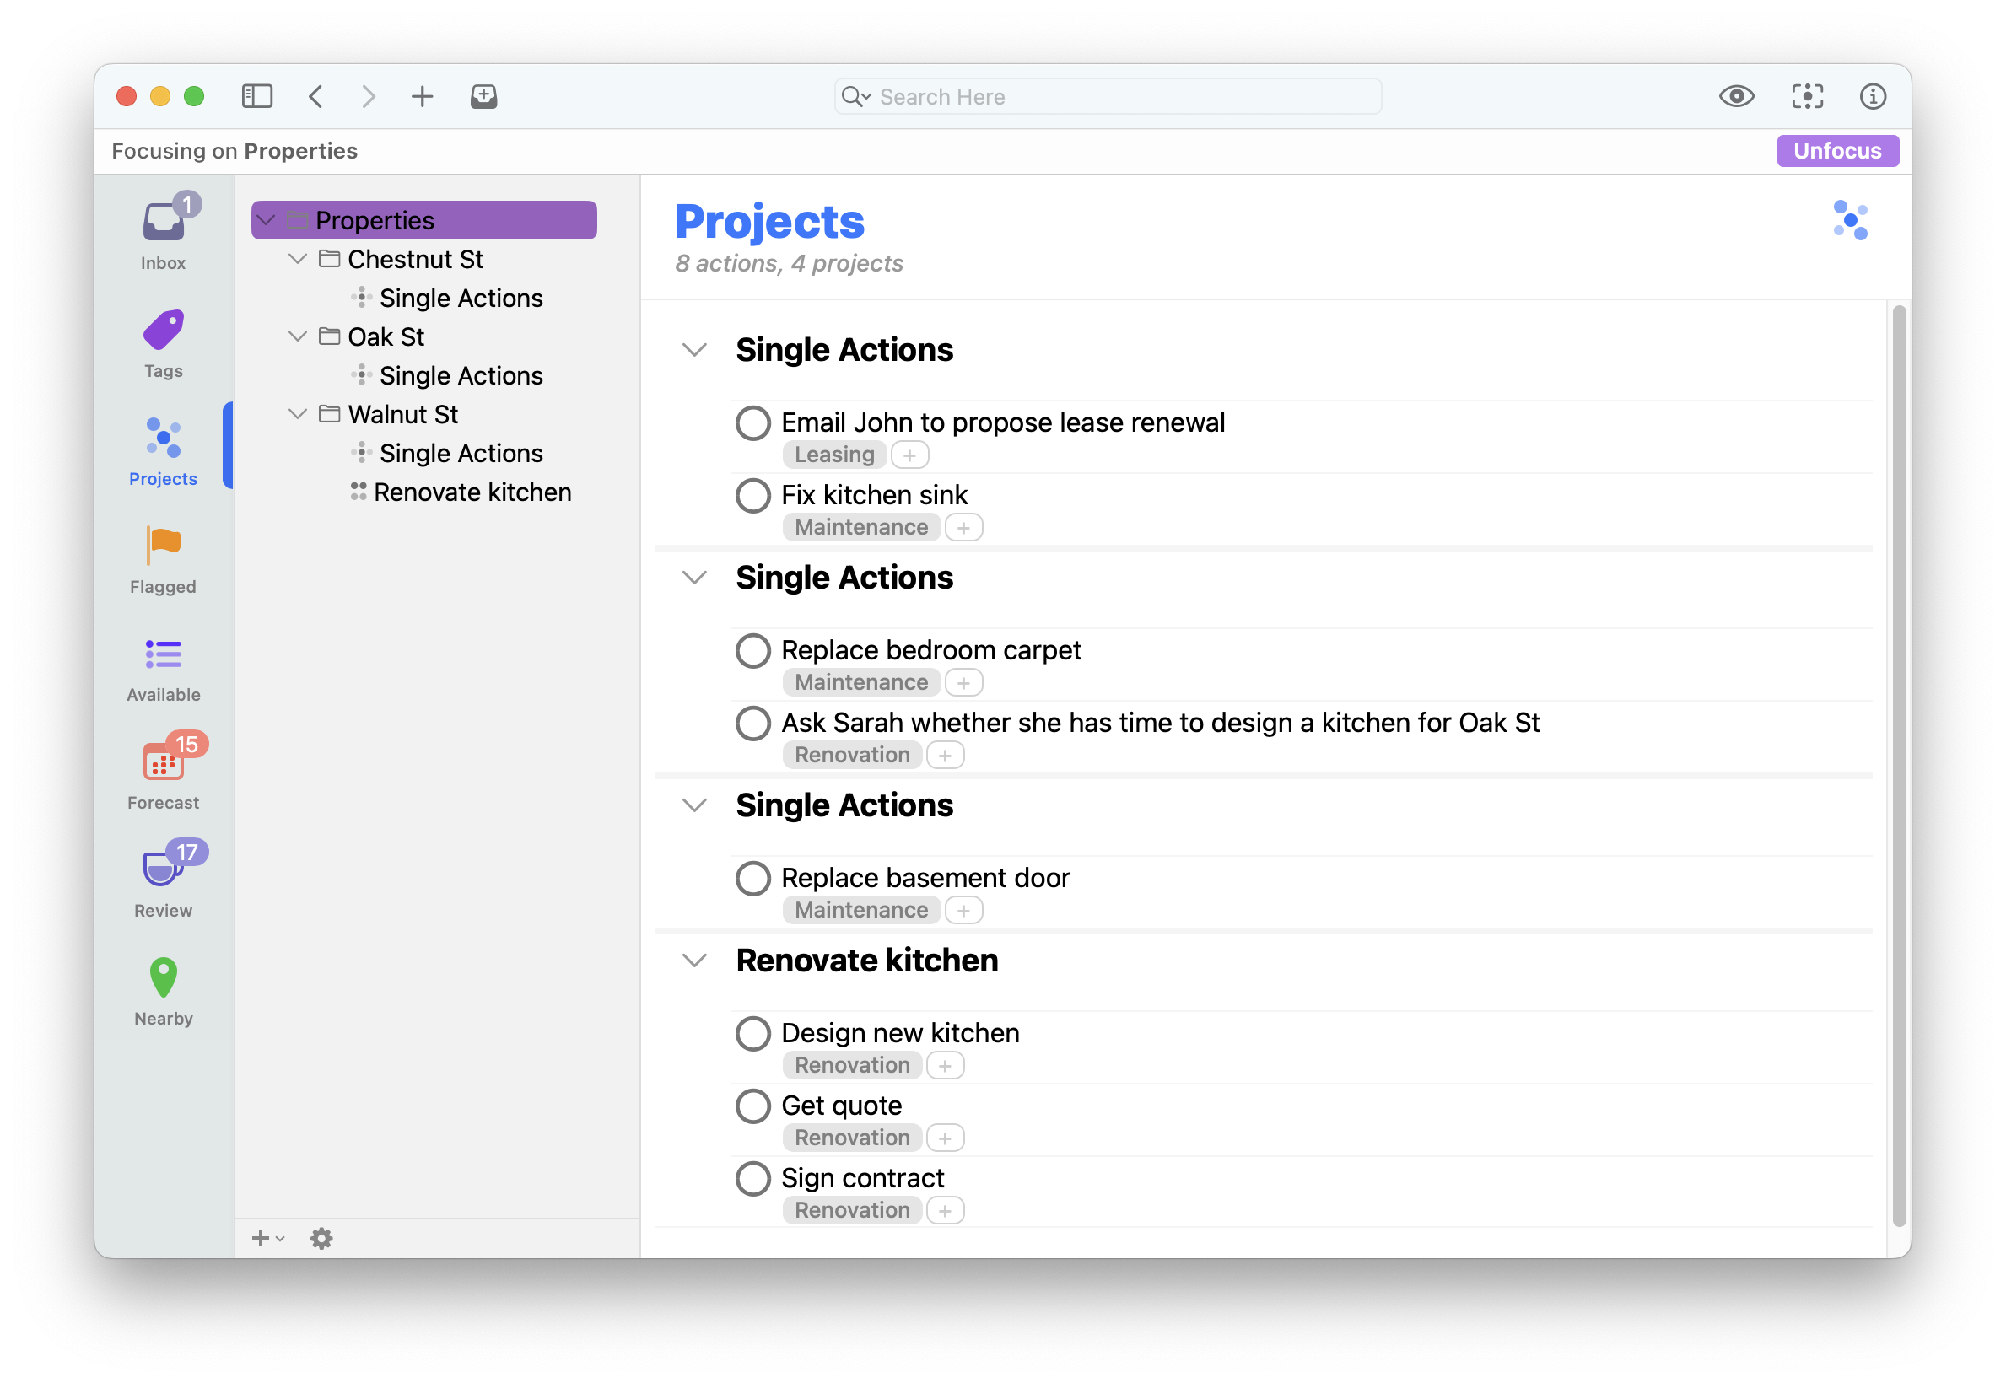Click the Unfocus button

1837,151
